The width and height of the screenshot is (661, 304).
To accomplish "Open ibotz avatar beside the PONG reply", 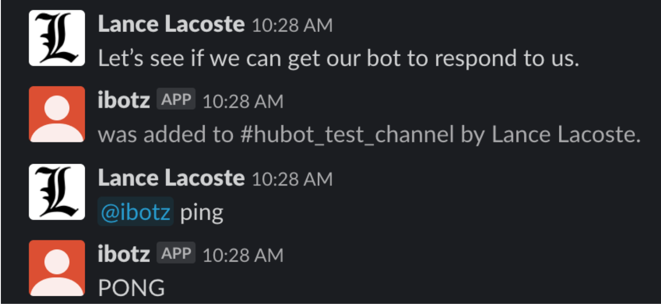I will coord(57,268).
